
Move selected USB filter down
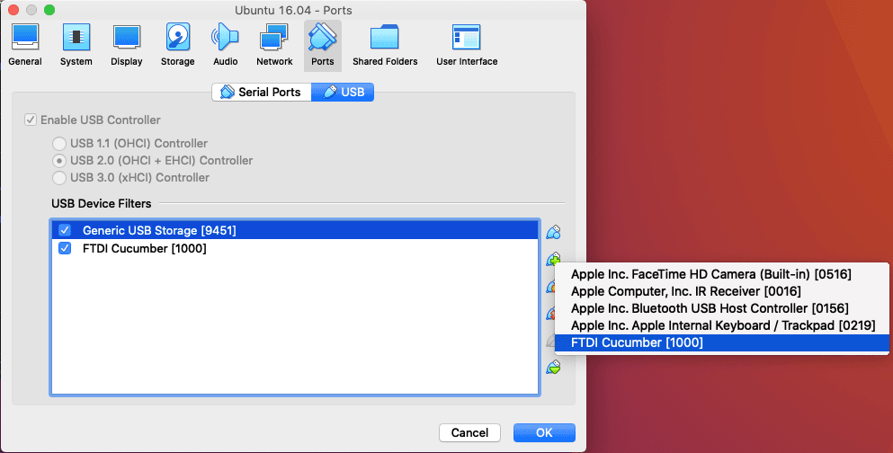click(x=553, y=367)
